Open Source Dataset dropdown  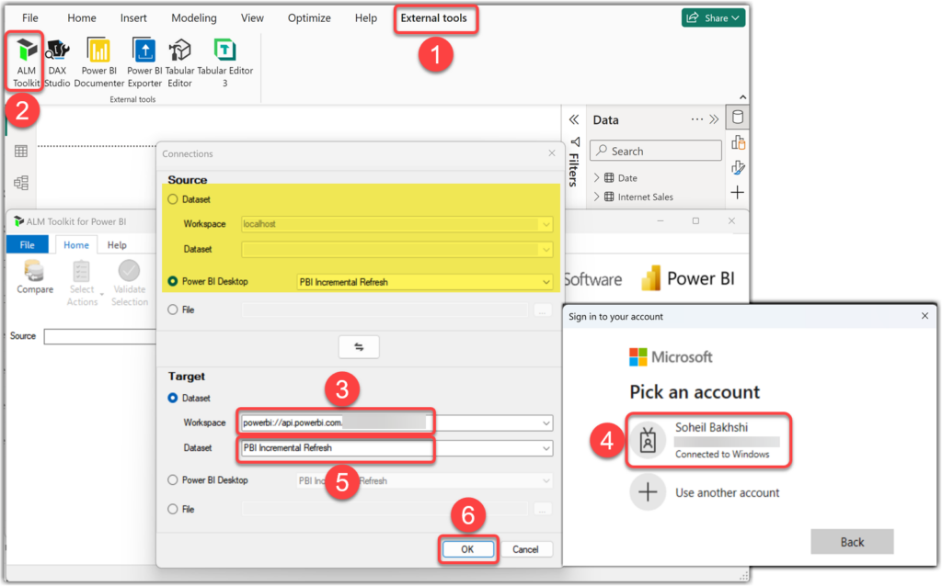(546, 250)
